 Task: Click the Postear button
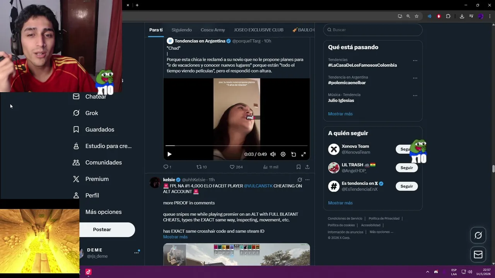pos(107,229)
